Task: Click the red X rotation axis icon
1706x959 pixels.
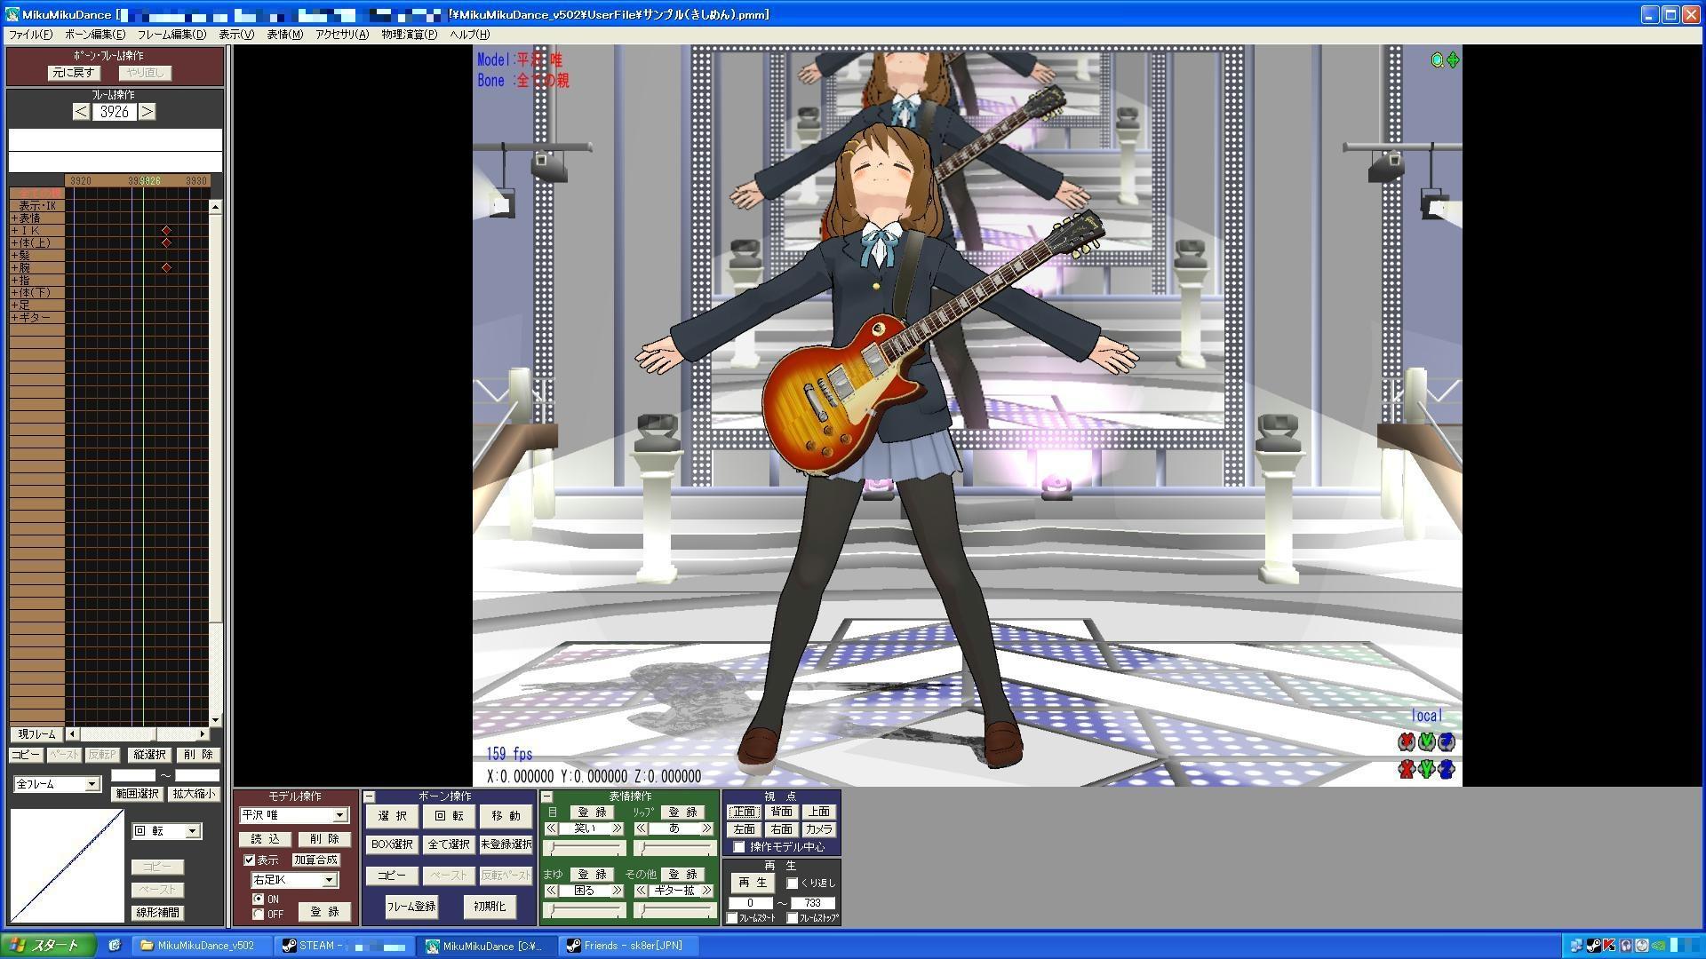Action: click(1407, 741)
